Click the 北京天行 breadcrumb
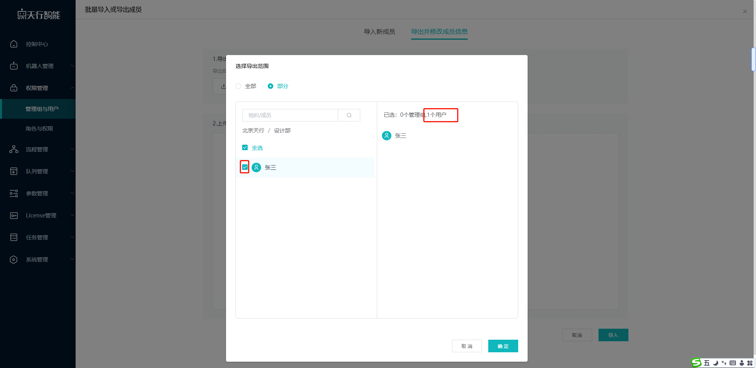This screenshot has width=756, height=368. [253, 131]
